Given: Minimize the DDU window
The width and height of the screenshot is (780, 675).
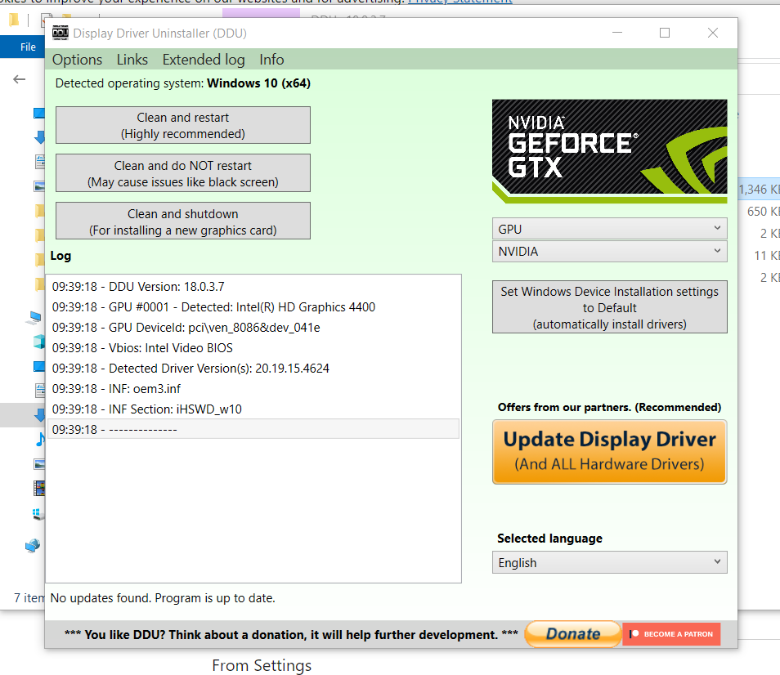Looking at the screenshot, I should click(x=617, y=33).
